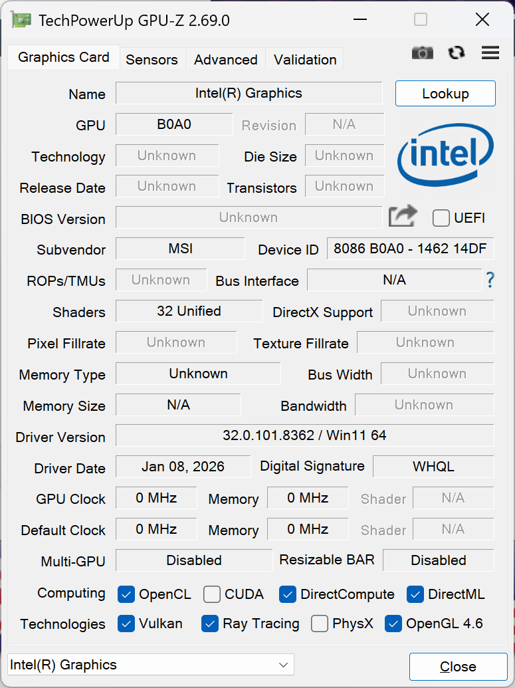The image size is (515, 688).
Task: Capture a screenshot with the camera icon
Action: pos(422,53)
